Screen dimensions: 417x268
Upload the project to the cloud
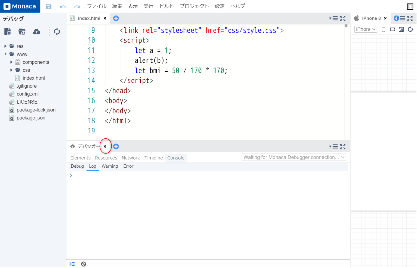36,31
